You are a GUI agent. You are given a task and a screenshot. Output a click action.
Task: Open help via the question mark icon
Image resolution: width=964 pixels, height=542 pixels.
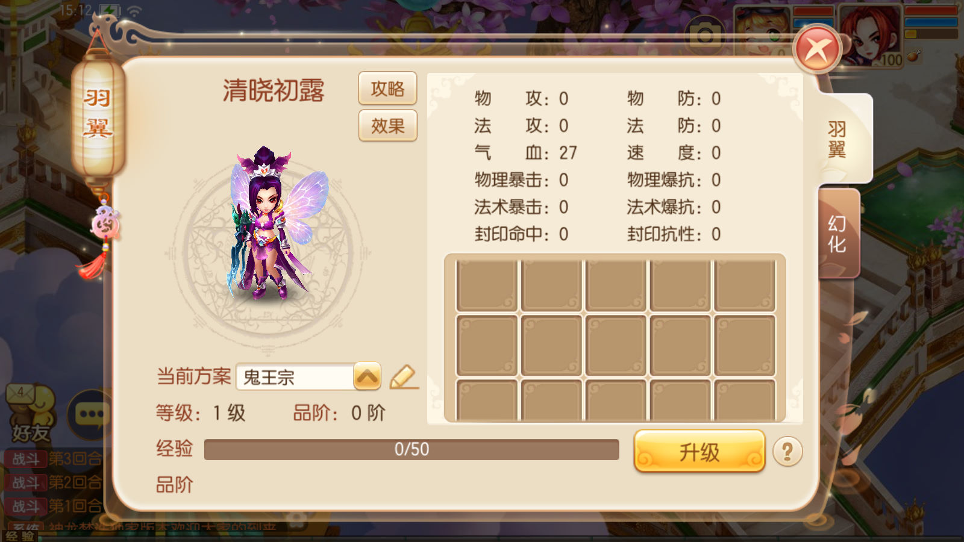787,452
